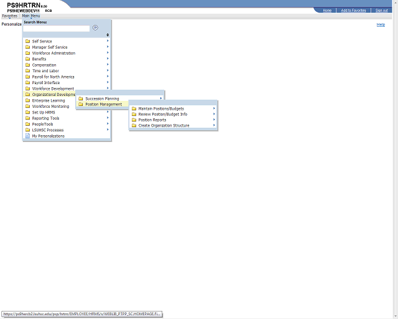Open My Personalizations menu entry
Screen dimensions: 398x319
click(49, 136)
